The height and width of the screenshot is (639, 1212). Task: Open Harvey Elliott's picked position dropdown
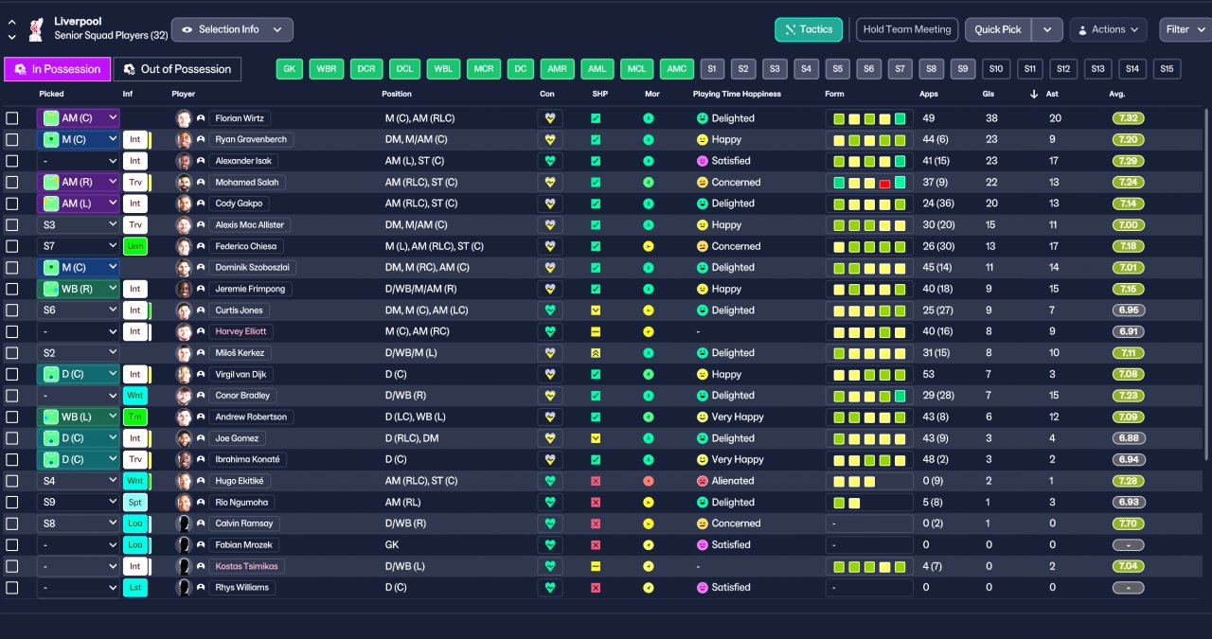pyautogui.click(x=79, y=331)
